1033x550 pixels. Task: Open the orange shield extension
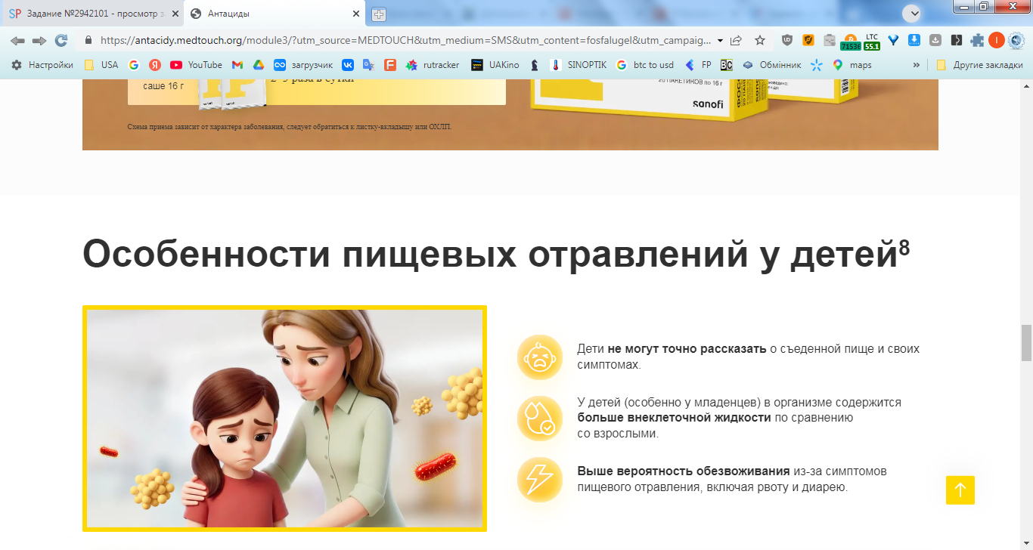tap(808, 41)
